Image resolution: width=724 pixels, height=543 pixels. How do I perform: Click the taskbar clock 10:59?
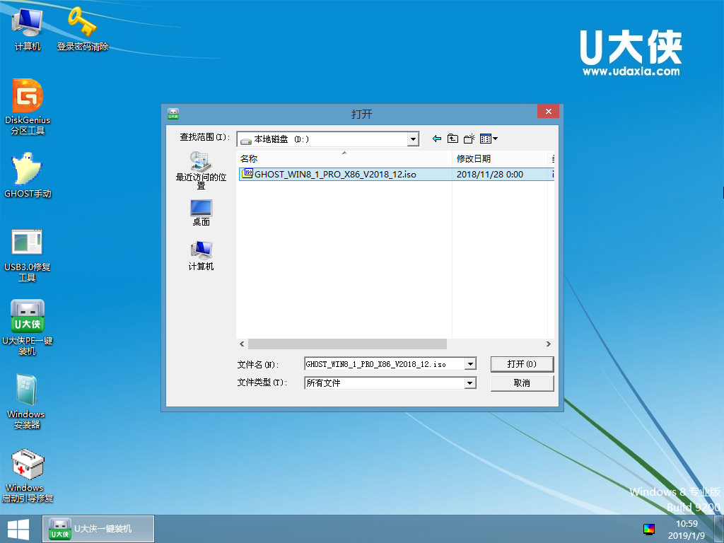(687, 524)
